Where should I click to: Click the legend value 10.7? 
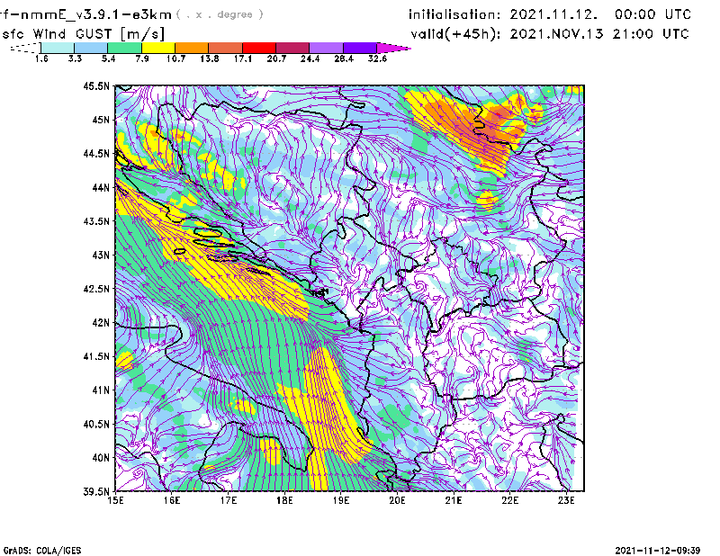(x=175, y=58)
